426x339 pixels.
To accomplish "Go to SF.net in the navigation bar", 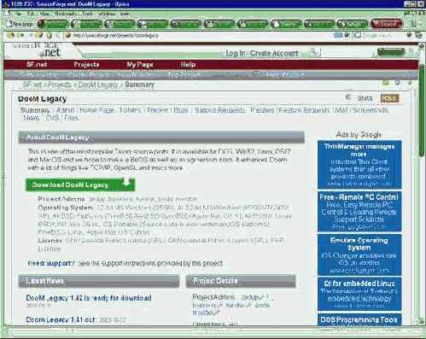I will (x=37, y=65).
